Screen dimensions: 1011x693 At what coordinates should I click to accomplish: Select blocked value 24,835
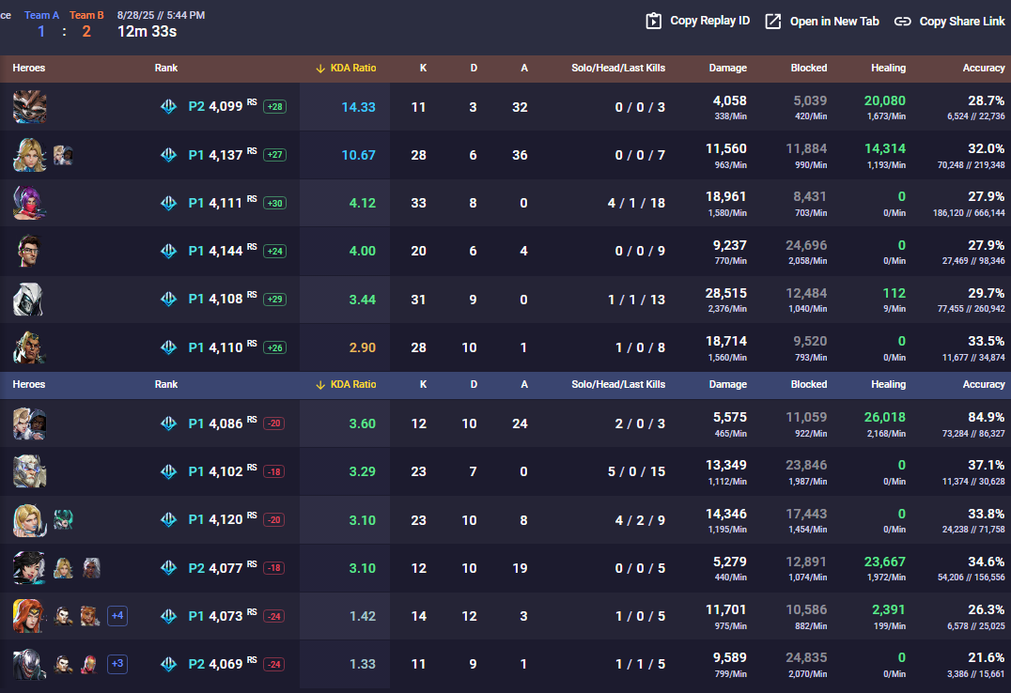(x=806, y=657)
